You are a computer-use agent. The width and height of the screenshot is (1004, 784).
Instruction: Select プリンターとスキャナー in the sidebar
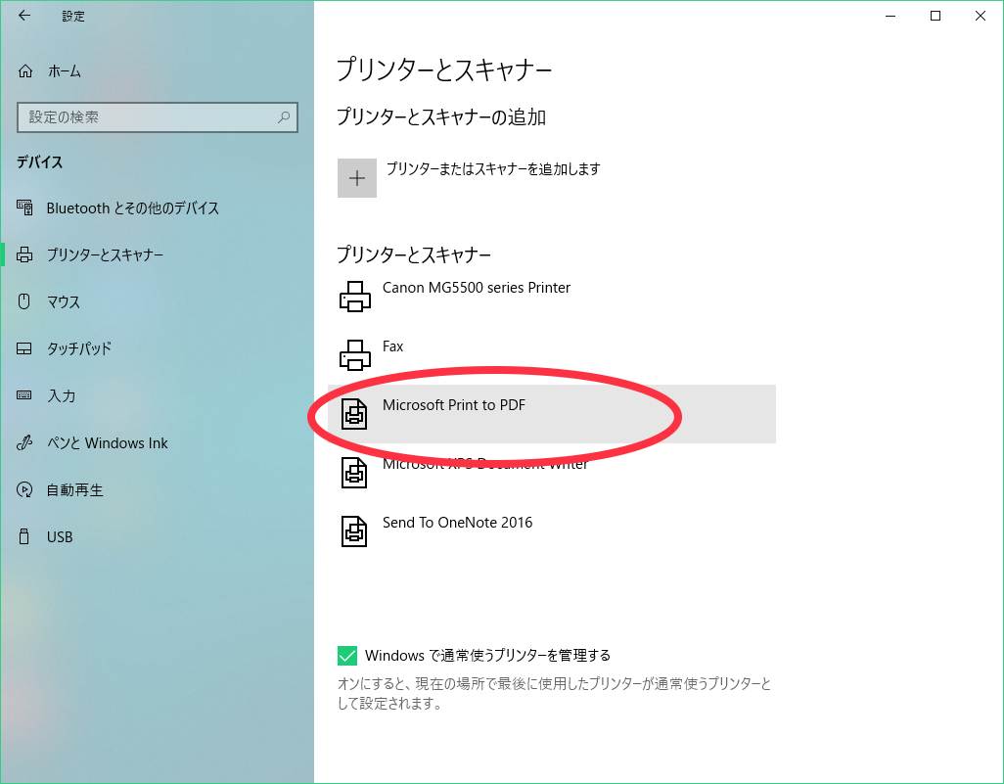[105, 254]
